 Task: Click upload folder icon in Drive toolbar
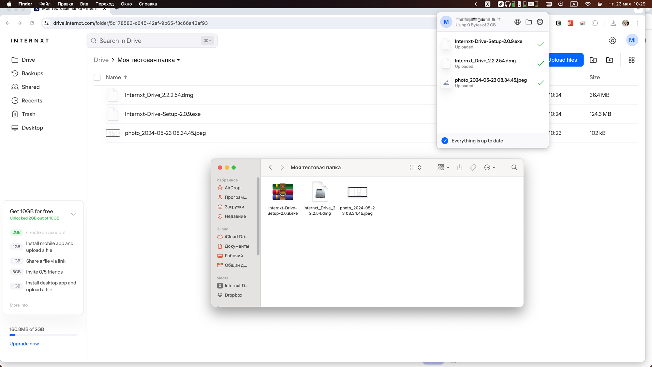(593, 60)
